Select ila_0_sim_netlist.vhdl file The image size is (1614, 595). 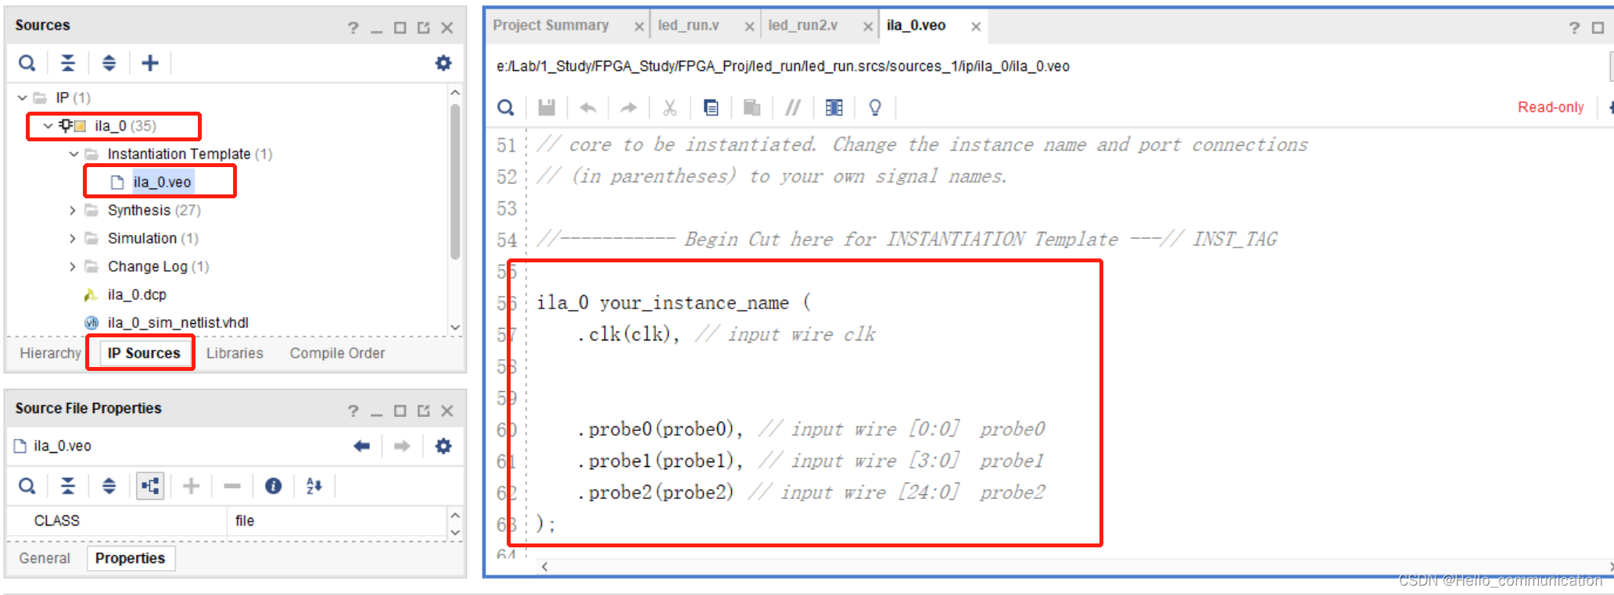178,322
